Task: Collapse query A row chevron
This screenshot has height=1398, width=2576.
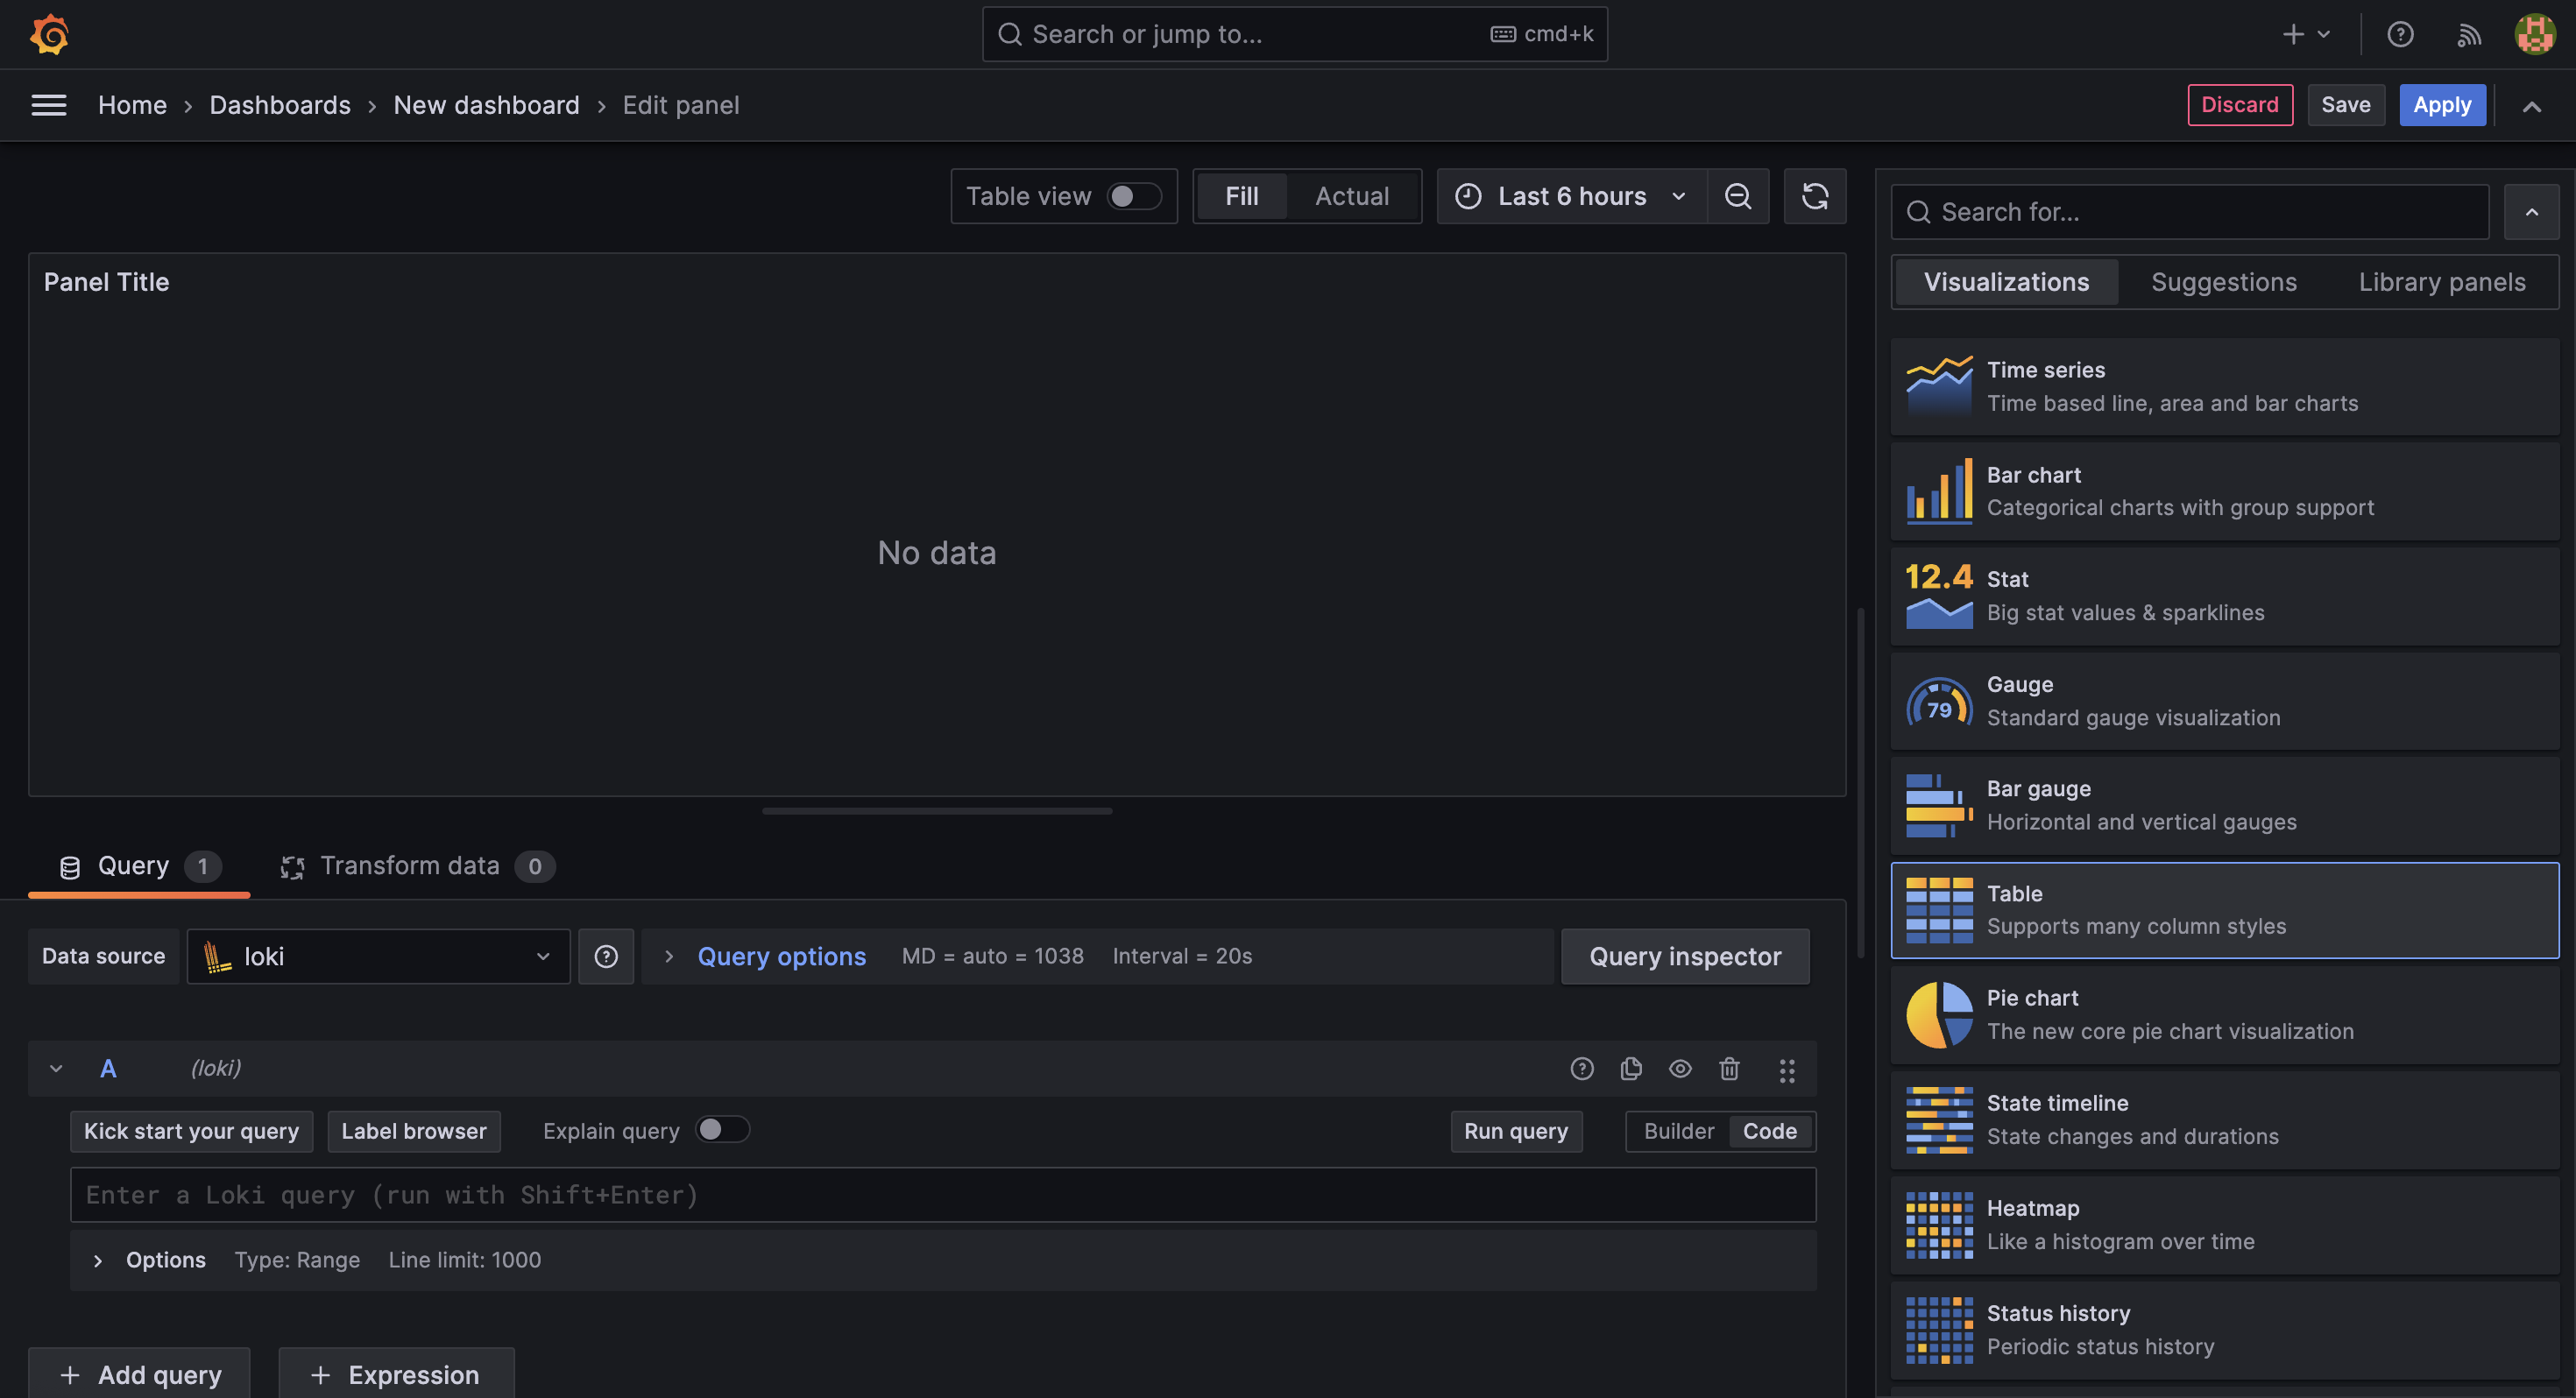Action: 56,1069
